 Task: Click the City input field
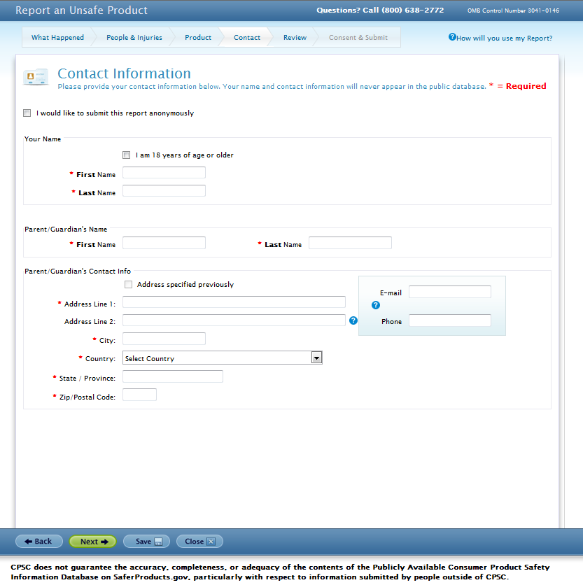click(164, 339)
